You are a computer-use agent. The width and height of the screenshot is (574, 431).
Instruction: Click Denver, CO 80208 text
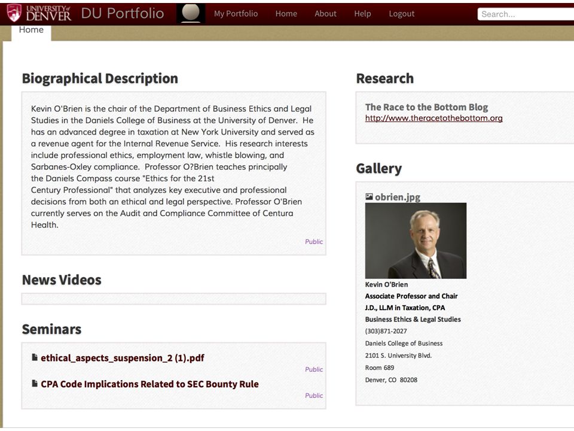point(391,380)
